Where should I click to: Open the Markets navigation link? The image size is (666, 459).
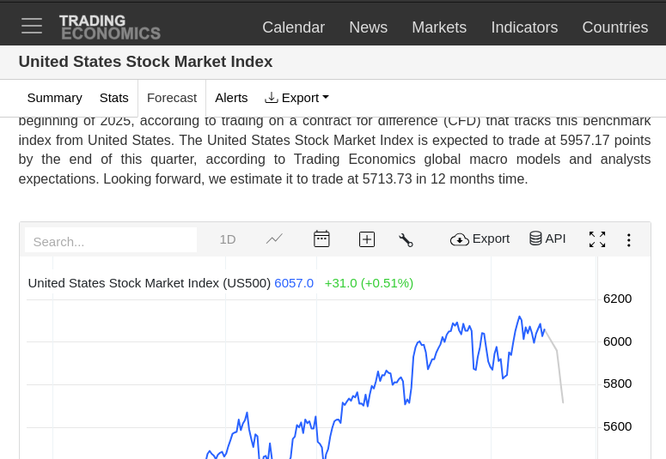click(439, 27)
